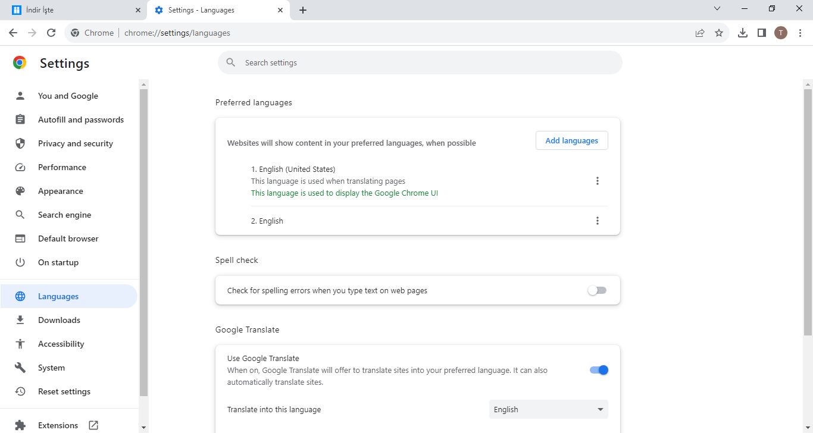The image size is (813, 433).
Task: Open Accessibility settings
Action: tap(68, 344)
